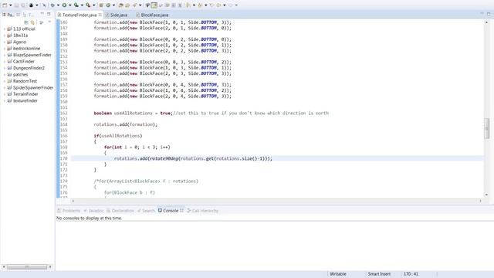Click the 'Smart Insert' status bar entry
The height and width of the screenshot is (278, 494).
pyautogui.click(x=379, y=274)
